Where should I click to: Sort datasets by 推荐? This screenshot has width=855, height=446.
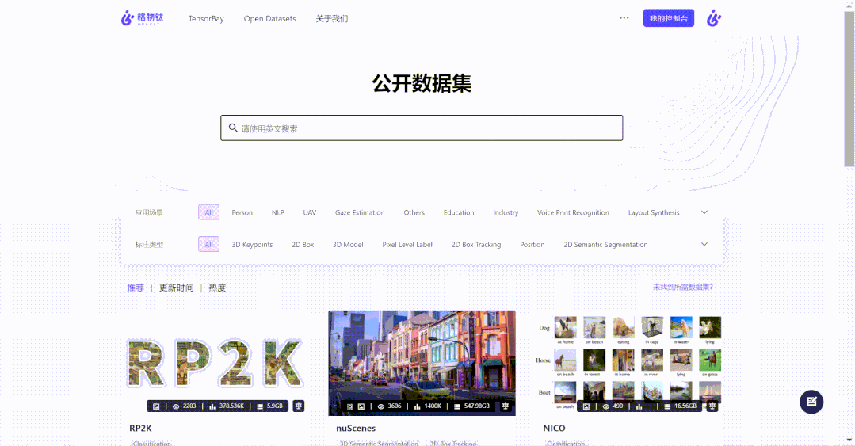tap(136, 288)
